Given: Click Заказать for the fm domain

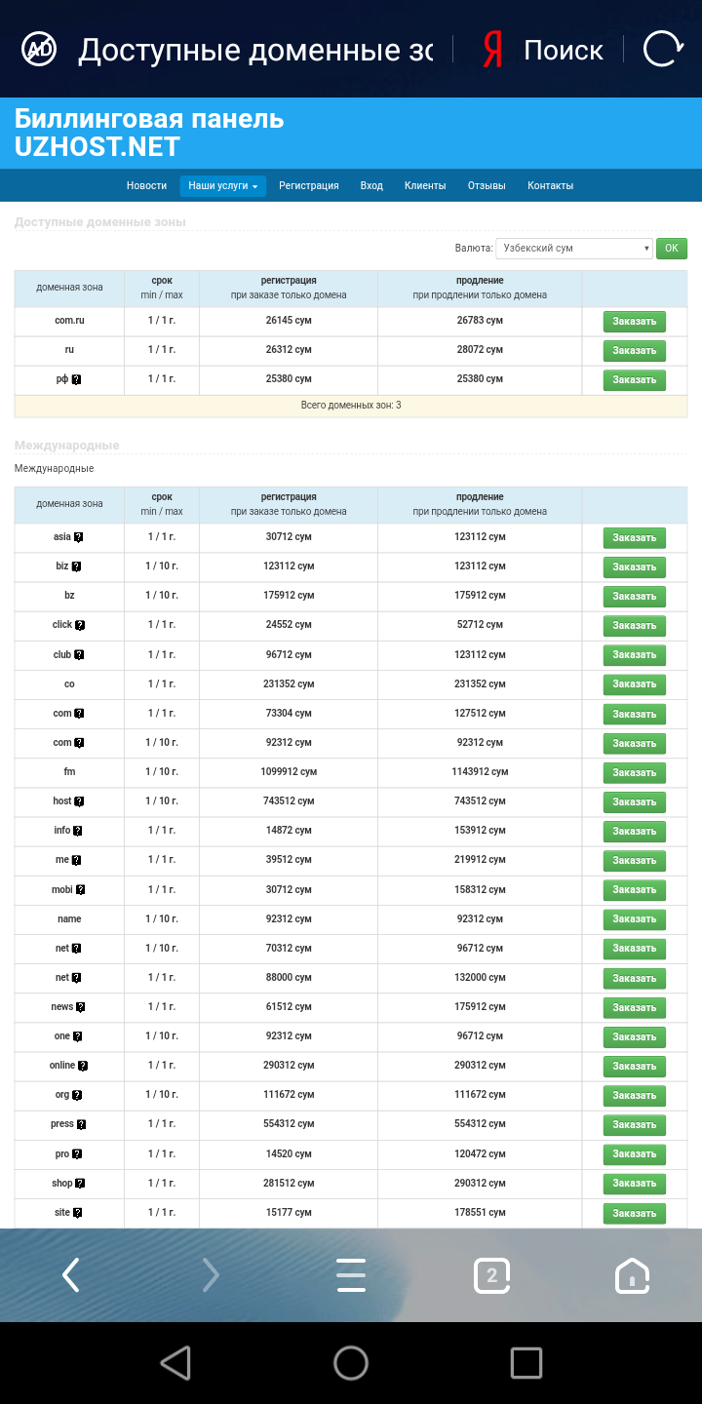Looking at the screenshot, I should (634, 772).
